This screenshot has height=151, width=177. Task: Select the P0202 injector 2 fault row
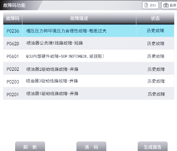[89, 69]
